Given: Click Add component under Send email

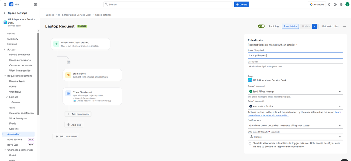Looking at the screenshot, I should 78,114.
